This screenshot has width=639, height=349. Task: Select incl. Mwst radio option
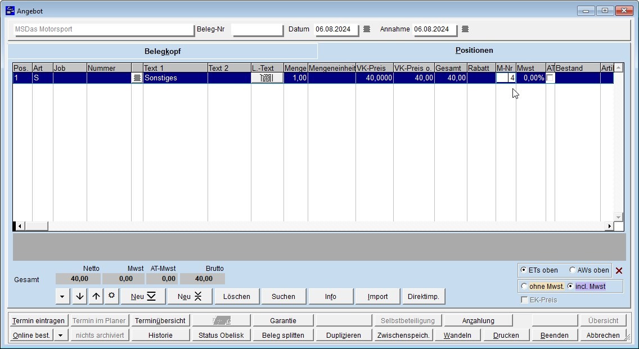(570, 286)
